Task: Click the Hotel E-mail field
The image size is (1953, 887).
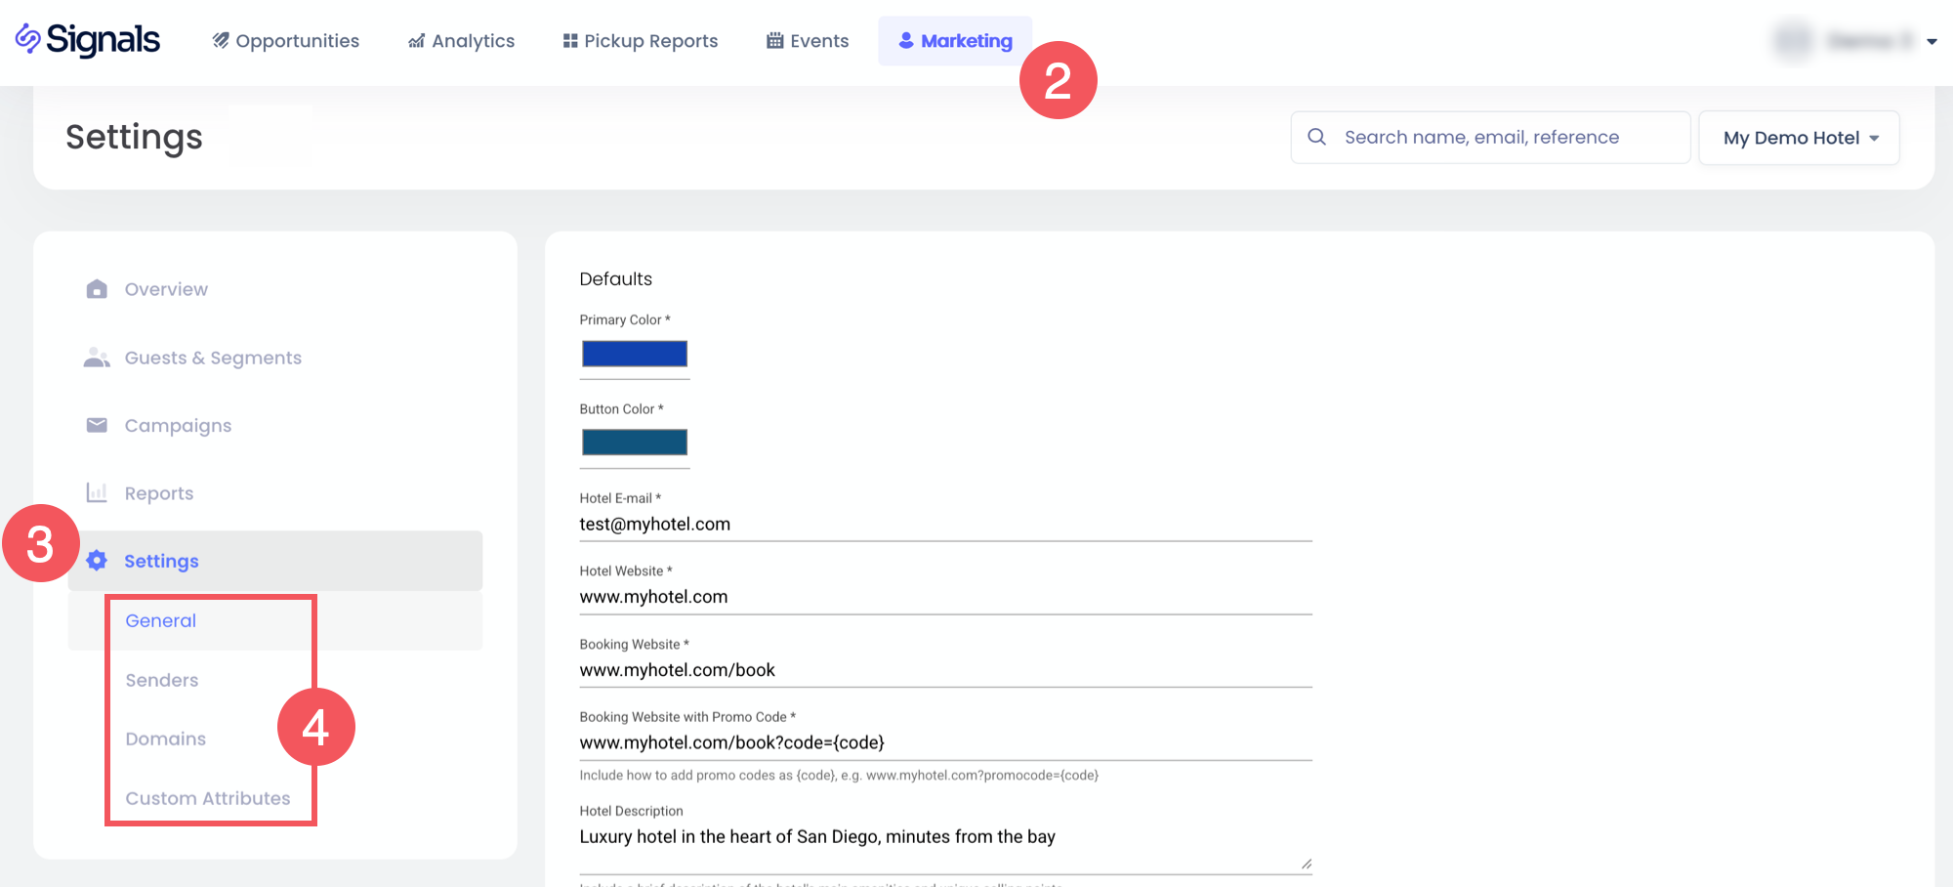Action: click(944, 525)
